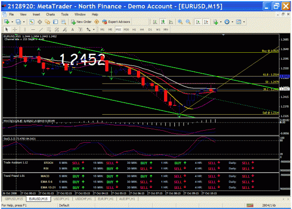Image resolution: width=292 pixels, height=209 pixels.
Task: Select the Equidistant Channel tool
Action: coord(57,29)
